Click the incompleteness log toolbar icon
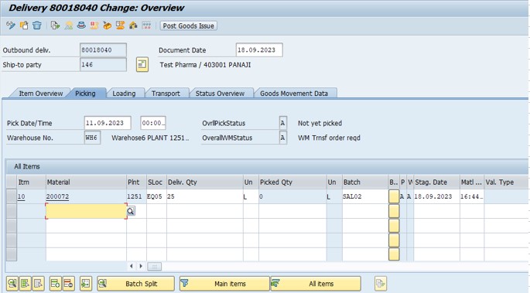 tap(94, 26)
